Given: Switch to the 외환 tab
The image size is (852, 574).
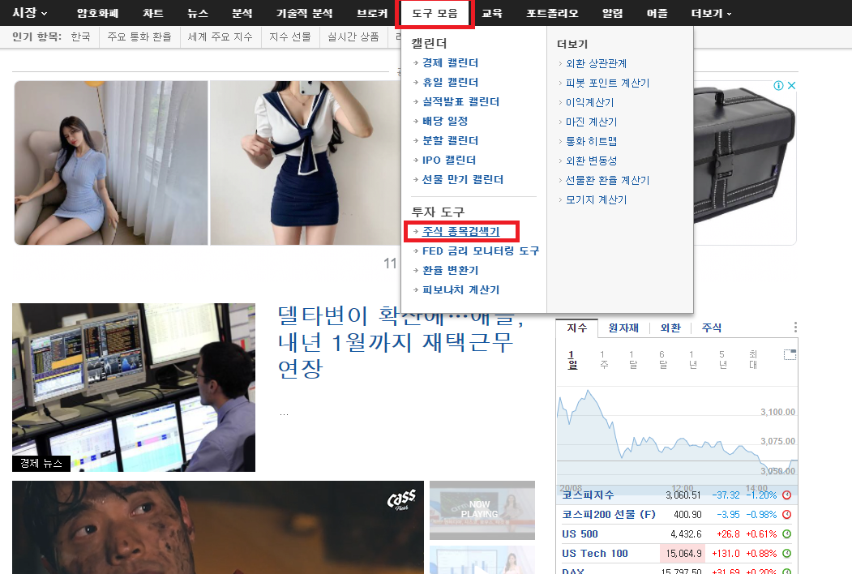Looking at the screenshot, I should (670, 328).
